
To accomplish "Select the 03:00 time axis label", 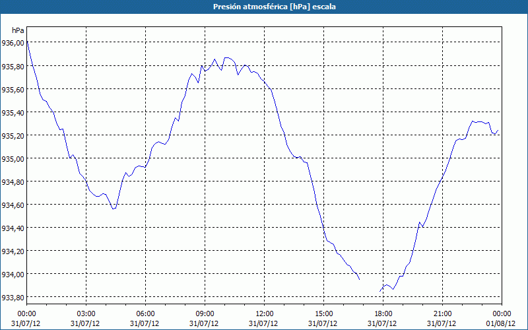I will pyautogui.click(x=86, y=314).
